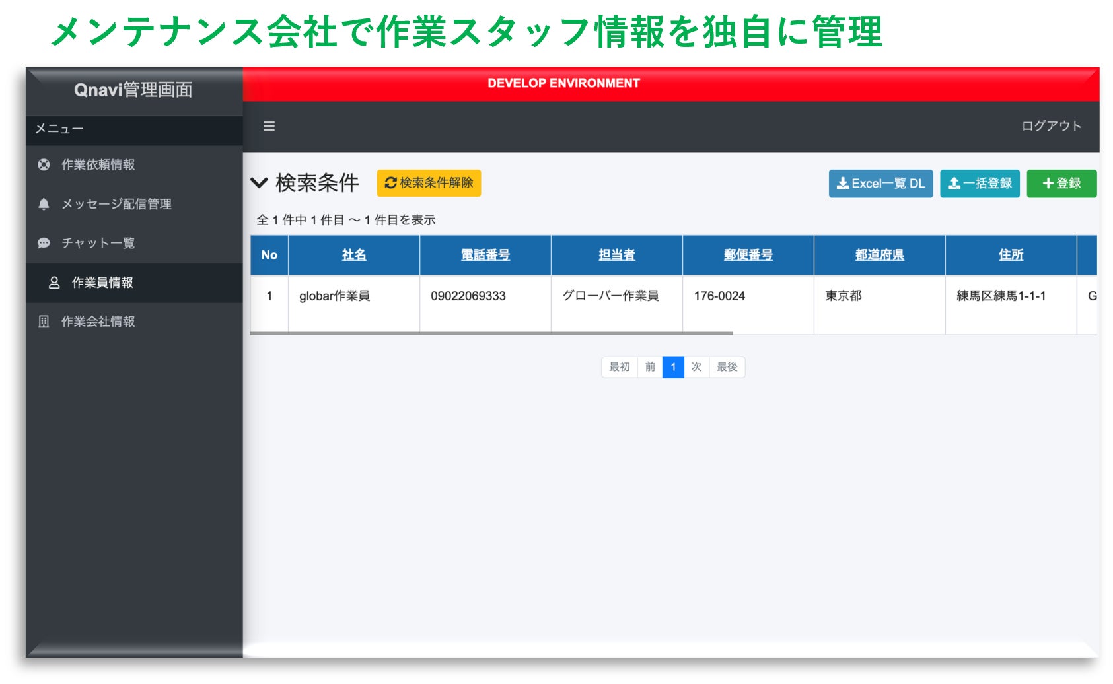Sort table by 都道府県 column header
1113x684 pixels.
point(880,255)
